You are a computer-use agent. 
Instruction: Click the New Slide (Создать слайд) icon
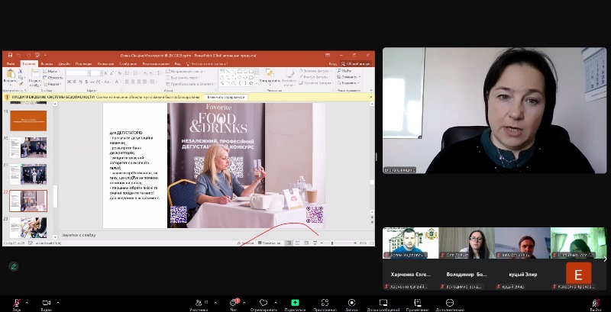click(x=35, y=73)
